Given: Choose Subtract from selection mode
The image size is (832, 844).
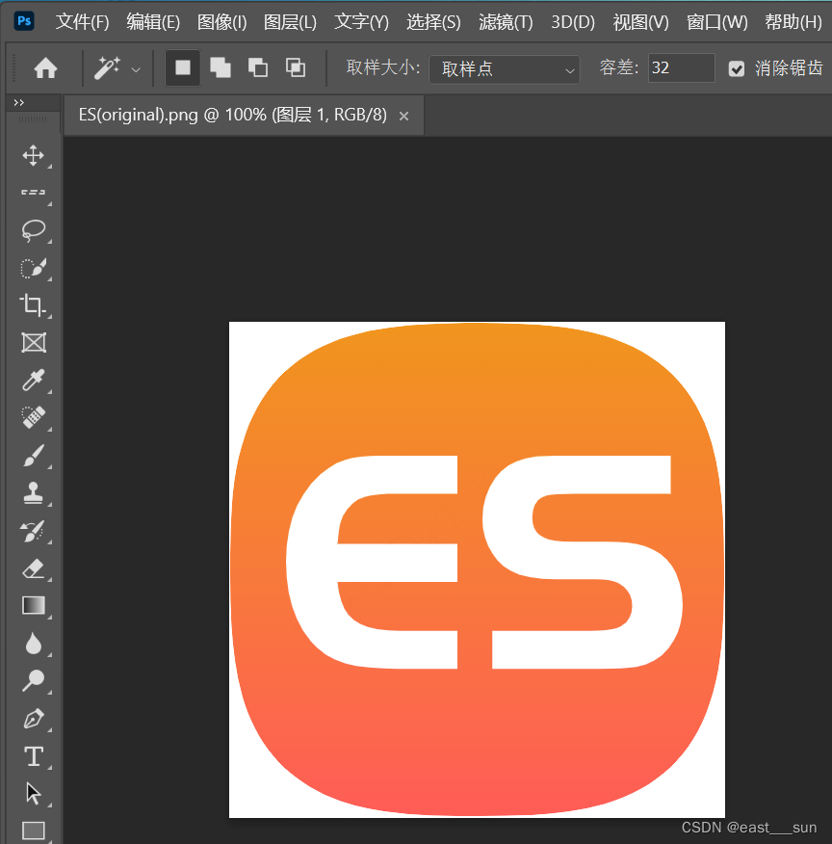Looking at the screenshot, I should click(258, 67).
